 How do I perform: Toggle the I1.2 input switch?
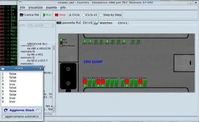(x=131, y=82)
